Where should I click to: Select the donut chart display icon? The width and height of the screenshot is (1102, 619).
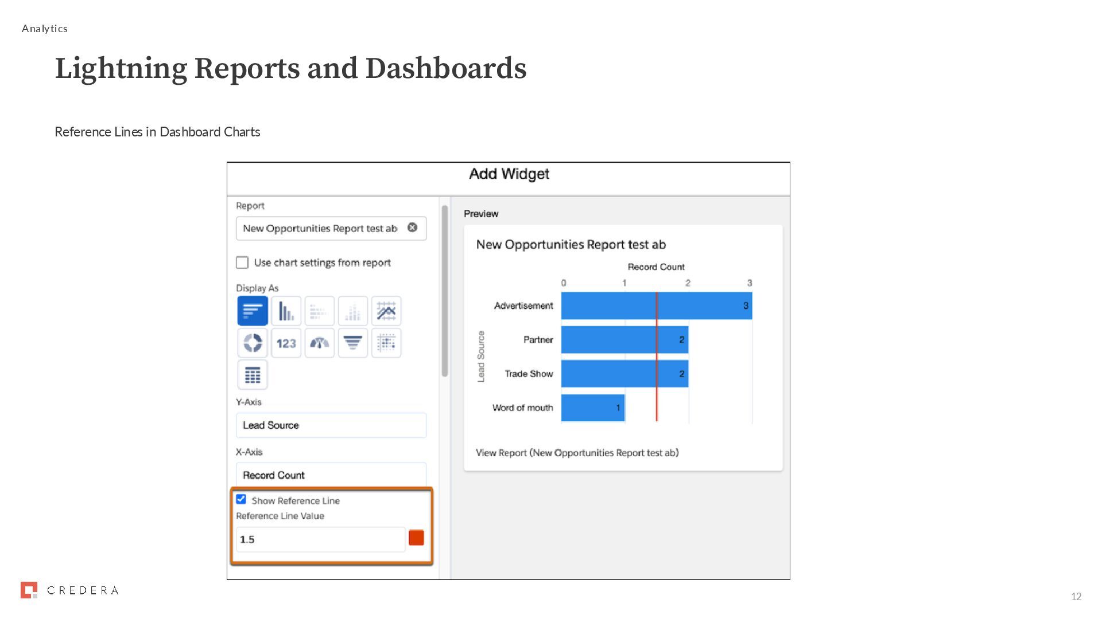click(253, 343)
